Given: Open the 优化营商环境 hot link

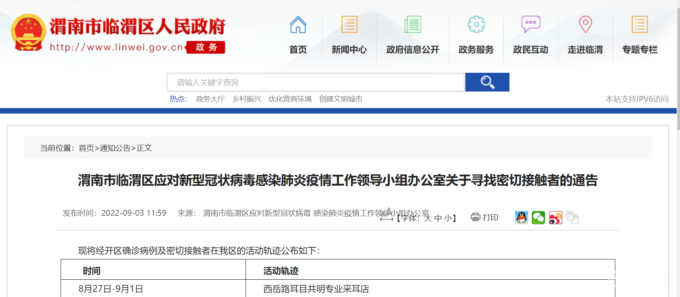Looking at the screenshot, I should pos(290,99).
